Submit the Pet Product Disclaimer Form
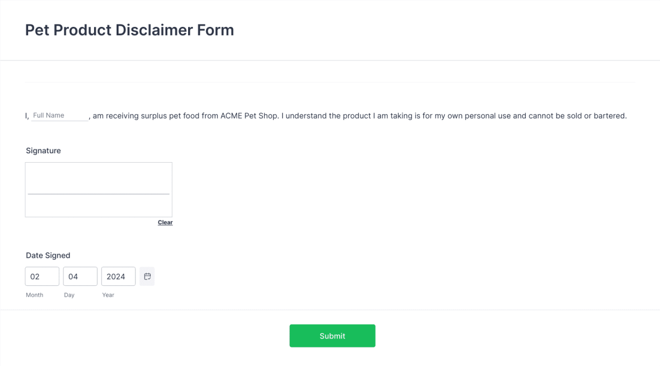Screen dimensions: 660x366 pyautogui.click(x=332, y=335)
